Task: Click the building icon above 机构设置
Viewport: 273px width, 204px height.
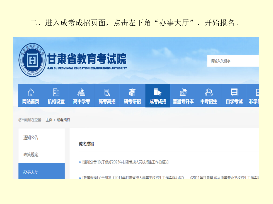Action: [56, 92]
